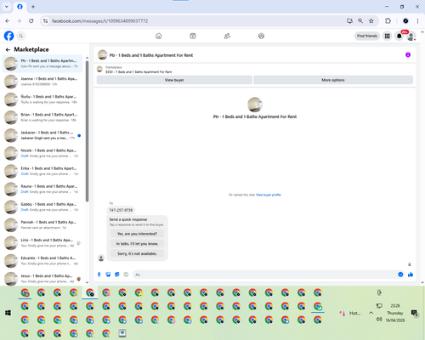
Task: Open the Erika draft conversation
Action: pos(42,171)
